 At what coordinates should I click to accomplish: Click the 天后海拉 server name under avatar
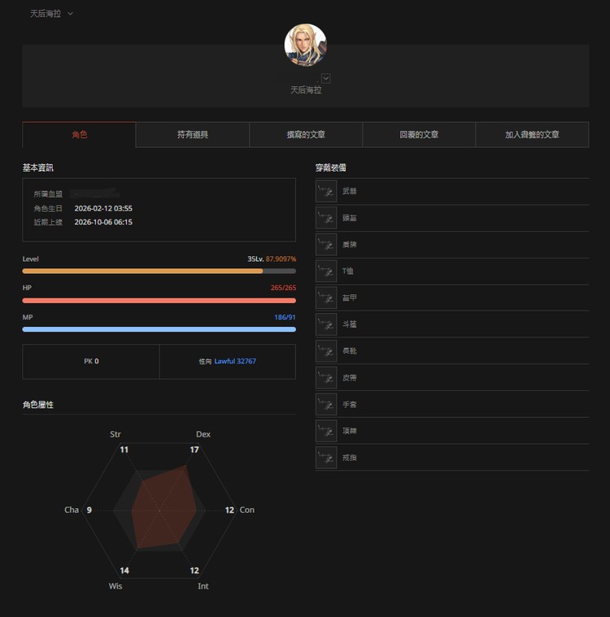[306, 90]
